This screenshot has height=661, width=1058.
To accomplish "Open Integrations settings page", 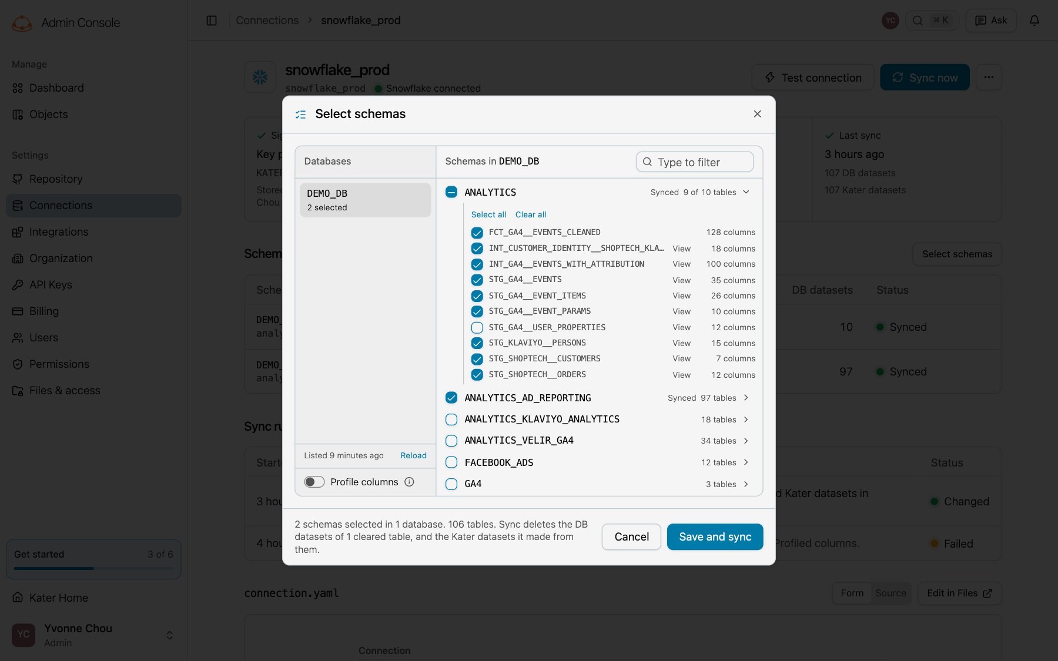I will click(x=93, y=232).
